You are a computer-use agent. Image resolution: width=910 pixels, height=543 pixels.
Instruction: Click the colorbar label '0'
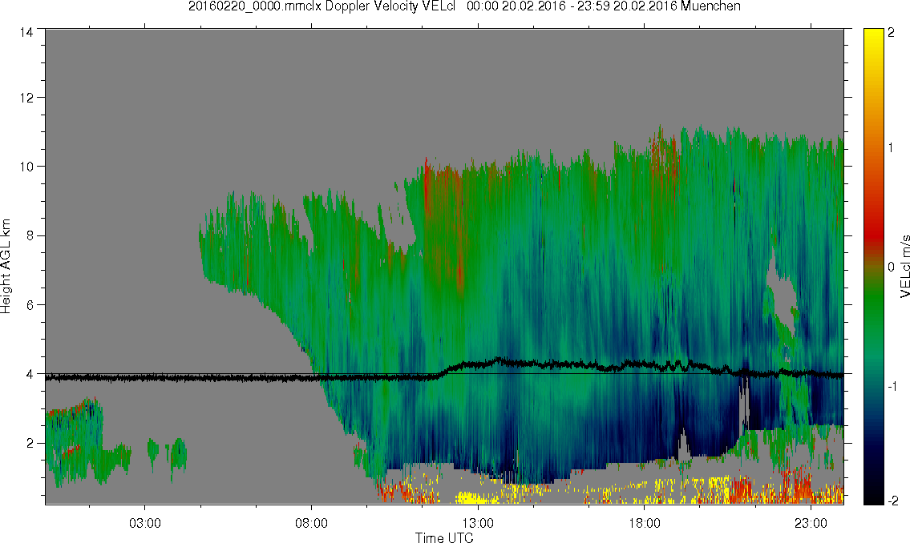[891, 267]
